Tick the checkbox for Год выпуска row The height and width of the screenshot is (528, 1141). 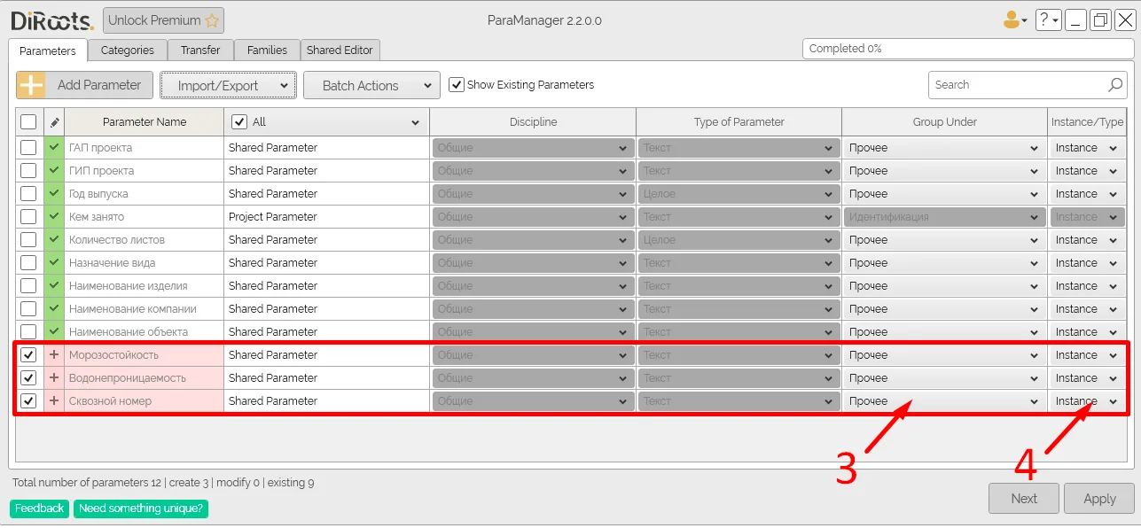coord(28,194)
